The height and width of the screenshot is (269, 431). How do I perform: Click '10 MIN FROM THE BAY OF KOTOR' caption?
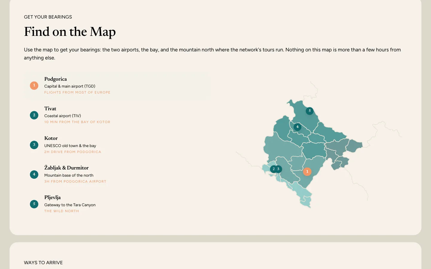click(x=77, y=122)
